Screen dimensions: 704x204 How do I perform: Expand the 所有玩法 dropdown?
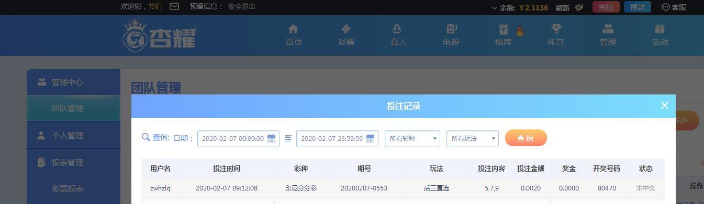point(473,138)
